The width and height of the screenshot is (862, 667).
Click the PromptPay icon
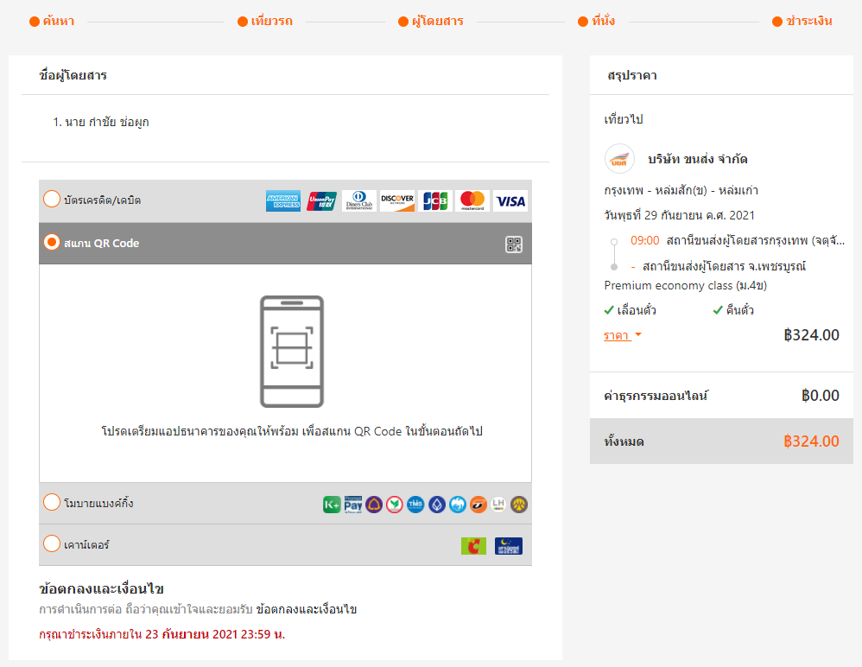353,505
